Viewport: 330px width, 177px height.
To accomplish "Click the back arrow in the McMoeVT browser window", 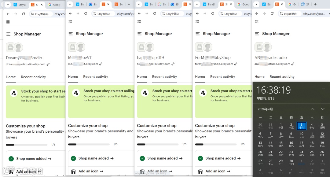I will [x=70, y=13].
